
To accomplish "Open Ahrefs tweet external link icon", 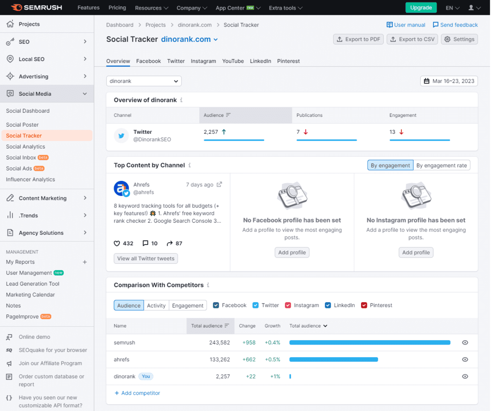I will [219, 184].
